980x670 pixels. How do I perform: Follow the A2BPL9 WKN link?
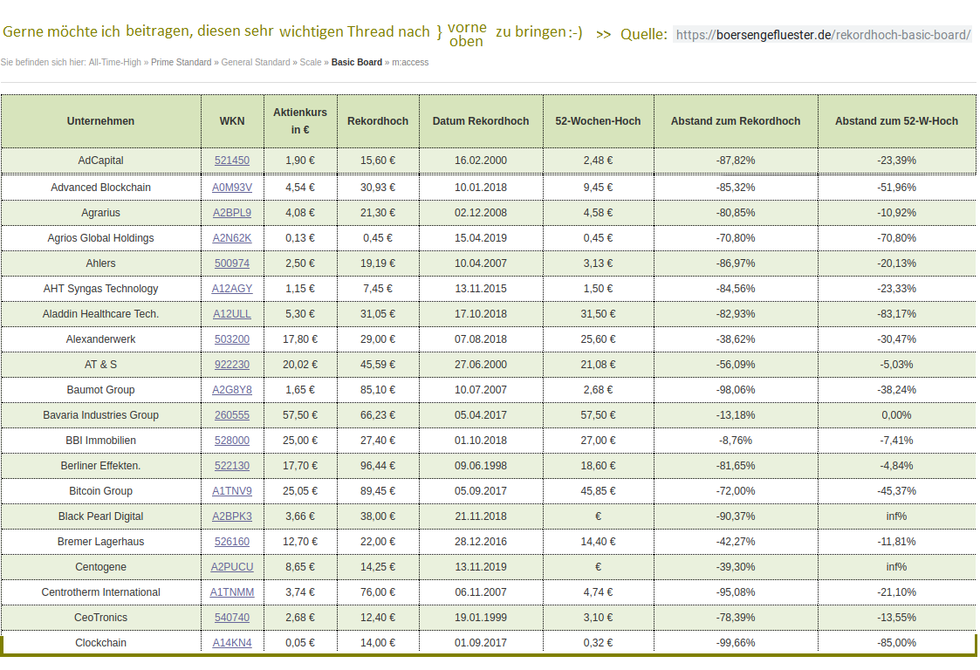point(232,213)
